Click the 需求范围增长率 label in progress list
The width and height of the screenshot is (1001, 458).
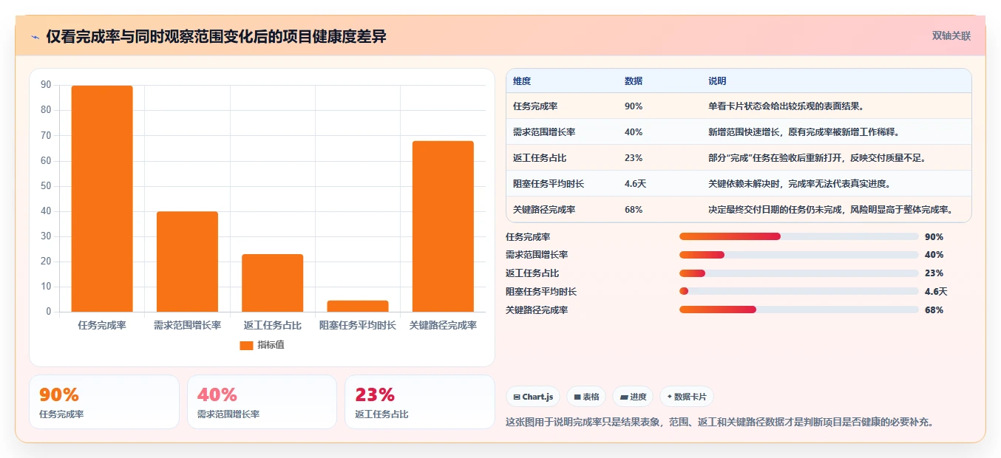pyautogui.click(x=537, y=255)
